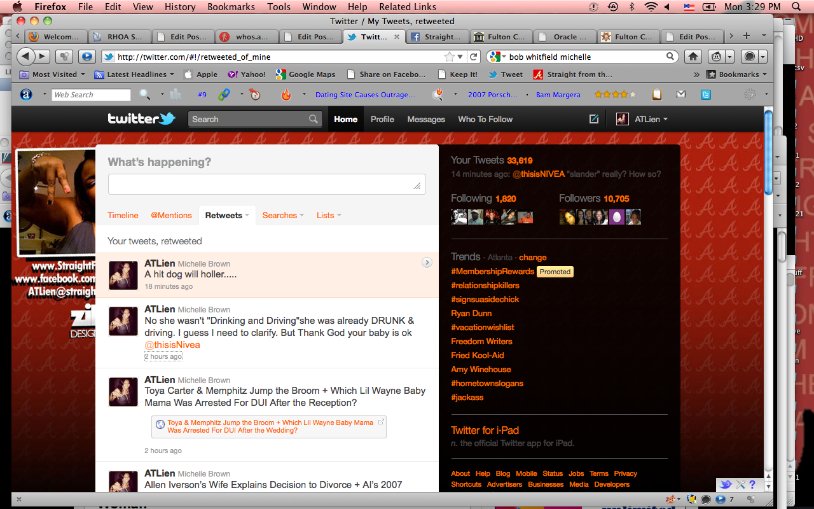Open the compose new tweet icon

[593, 119]
